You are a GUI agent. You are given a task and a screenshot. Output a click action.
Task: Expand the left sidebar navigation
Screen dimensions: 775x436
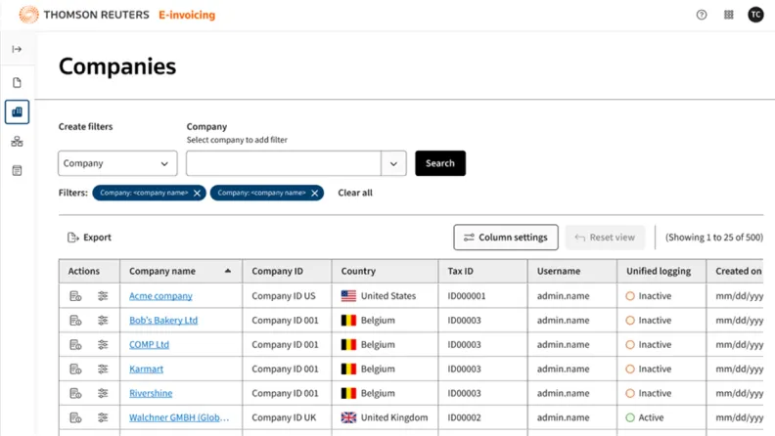pos(17,49)
